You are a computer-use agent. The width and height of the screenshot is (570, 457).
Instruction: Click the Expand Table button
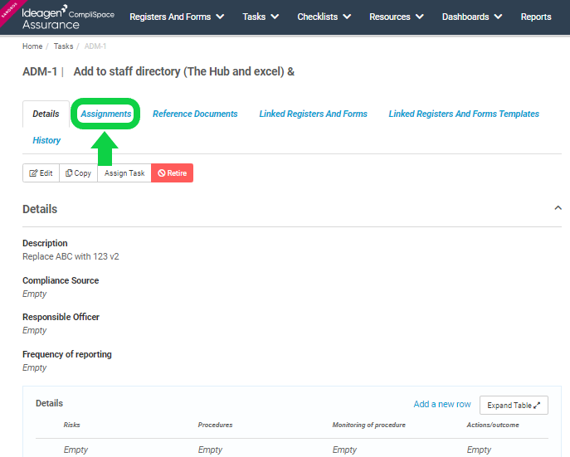(x=514, y=405)
